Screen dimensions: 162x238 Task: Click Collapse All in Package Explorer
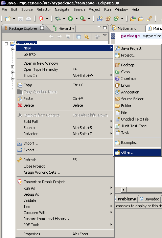[x=78, y=37]
